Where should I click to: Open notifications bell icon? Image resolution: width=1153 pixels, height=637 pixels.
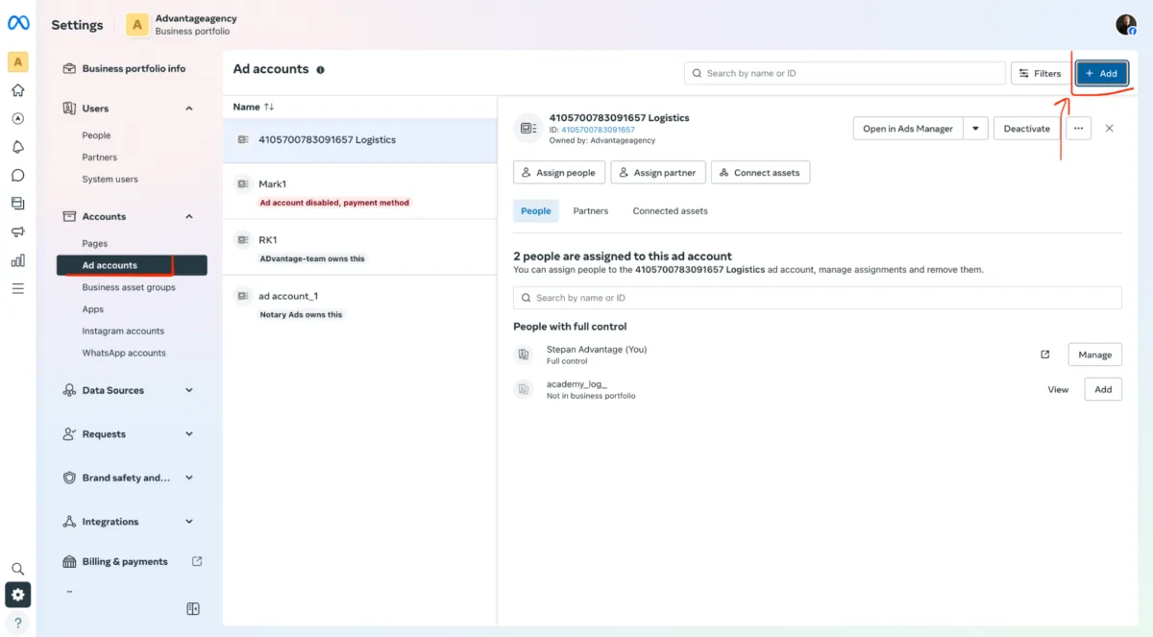(17, 147)
